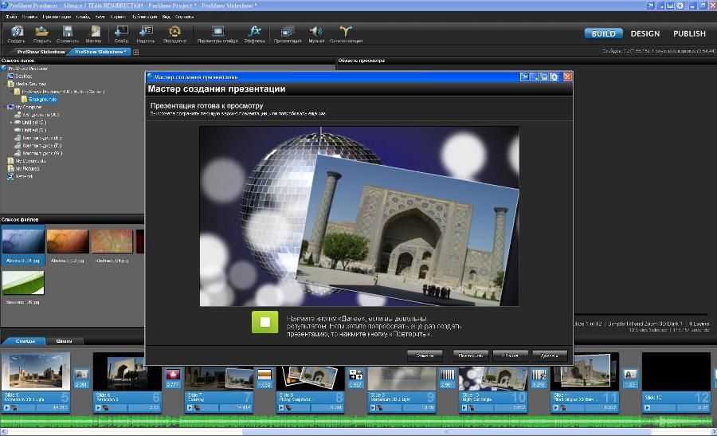Click the Презентация toolbar icon
The width and height of the screenshot is (717, 436).
pos(287,32)
